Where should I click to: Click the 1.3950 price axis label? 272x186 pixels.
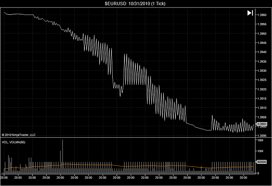coord(262,33)
